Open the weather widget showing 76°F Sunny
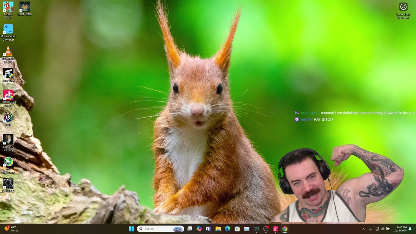The image size is (416, 234). [x=11, y=229]
